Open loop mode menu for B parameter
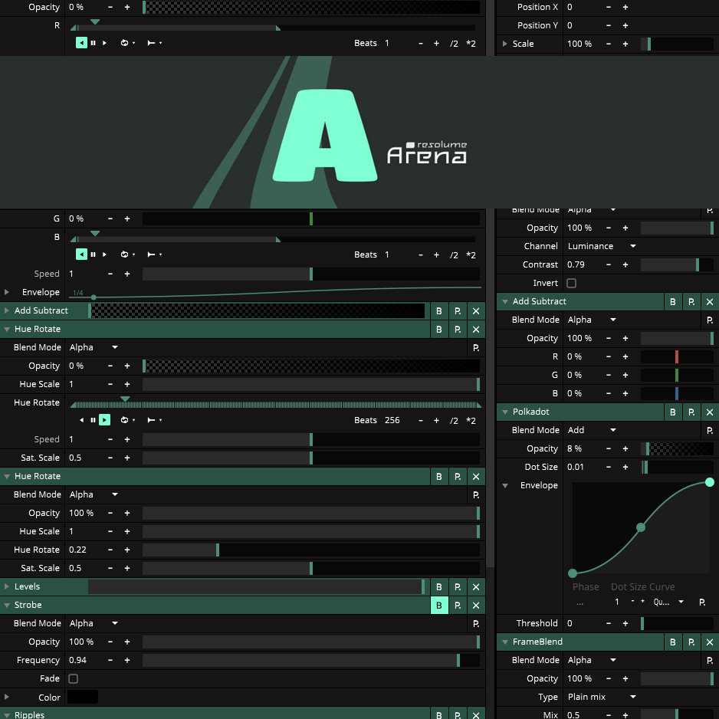 click(127, 254)
